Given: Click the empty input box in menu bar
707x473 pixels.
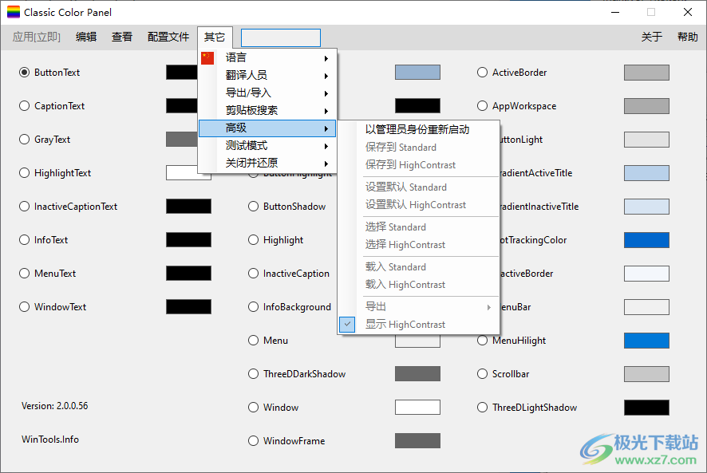Looking at the screenshot, I should click(281, 37).
